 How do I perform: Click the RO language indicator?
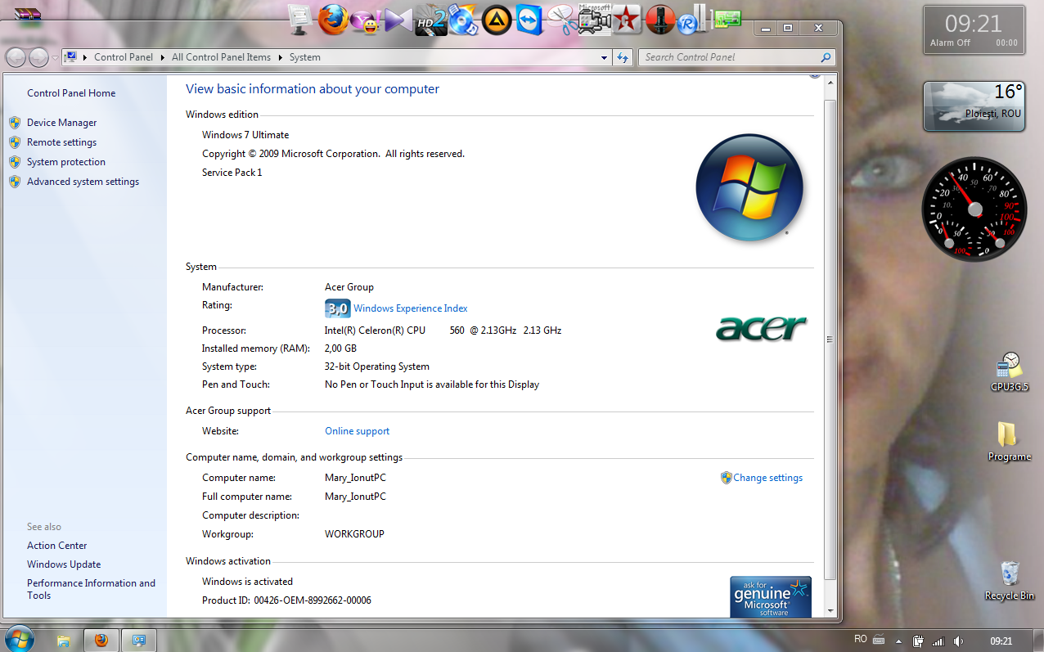[x=860, y=640]
